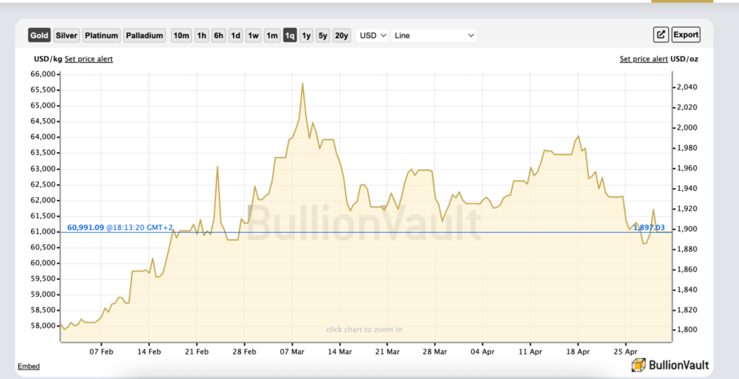Click the Export button
Screen dimensions: 739x379
pyautogui.click(x=686, y=35)
